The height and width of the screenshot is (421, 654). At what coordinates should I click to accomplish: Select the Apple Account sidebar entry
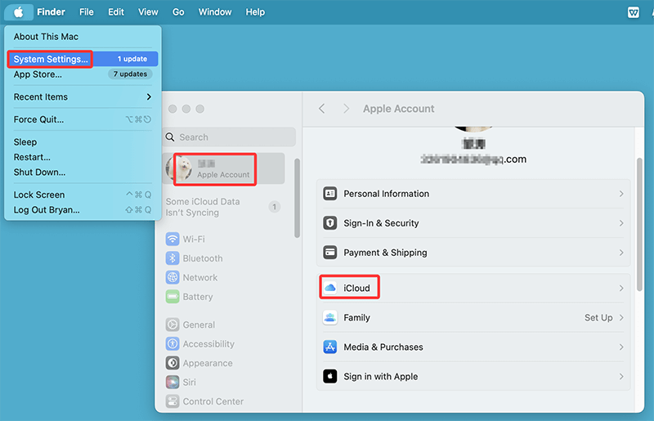(223, 168)
